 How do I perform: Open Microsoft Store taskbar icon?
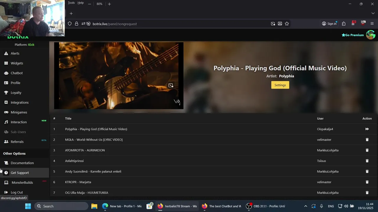point(149,206)
